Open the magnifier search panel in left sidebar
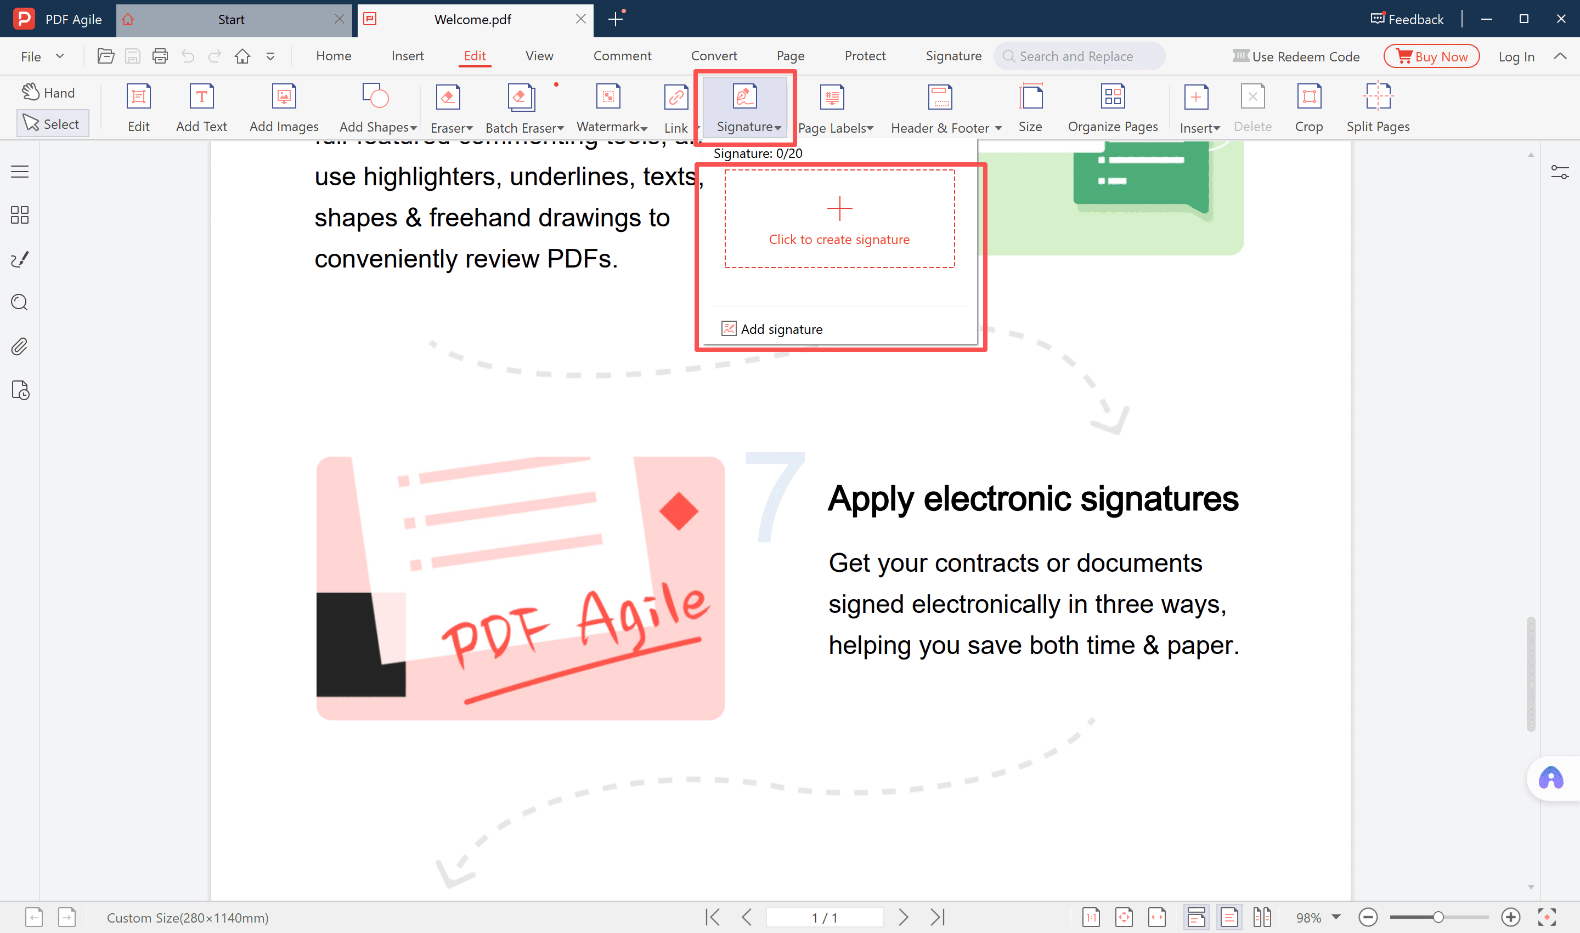The width and height of the screenshot is (1580, 933). (20, 303)
